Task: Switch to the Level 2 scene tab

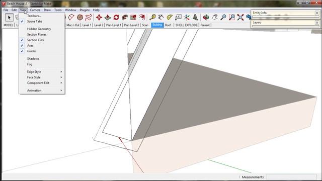Action: point(99,25)
